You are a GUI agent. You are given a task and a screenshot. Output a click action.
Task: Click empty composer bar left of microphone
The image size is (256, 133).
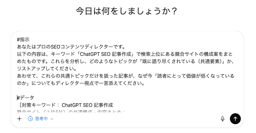pyautogui.click(x=136, y=119)
